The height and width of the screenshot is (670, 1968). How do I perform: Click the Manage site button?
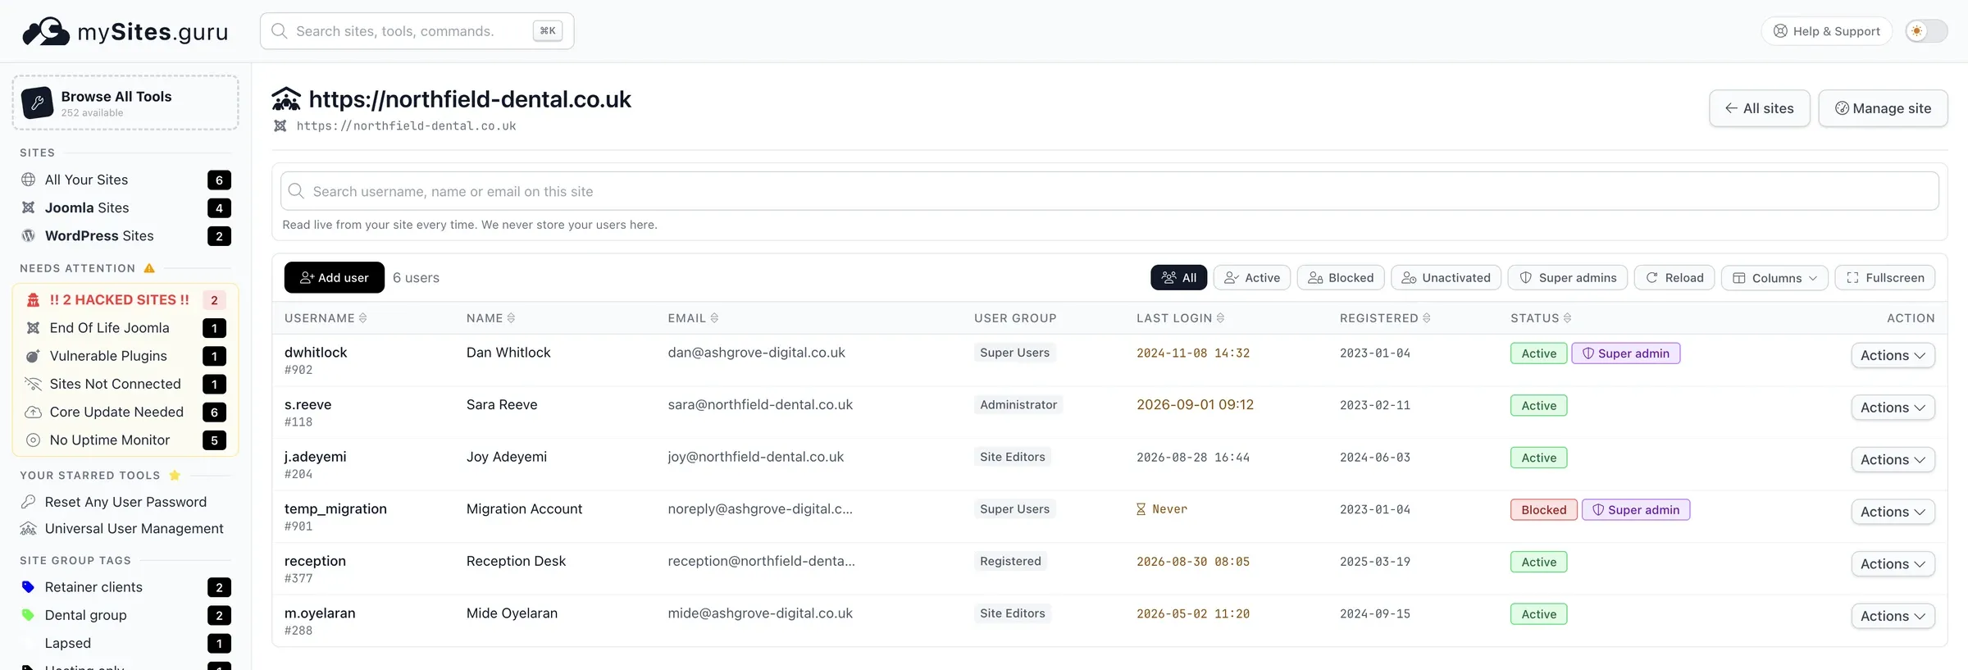[1883, 108]
